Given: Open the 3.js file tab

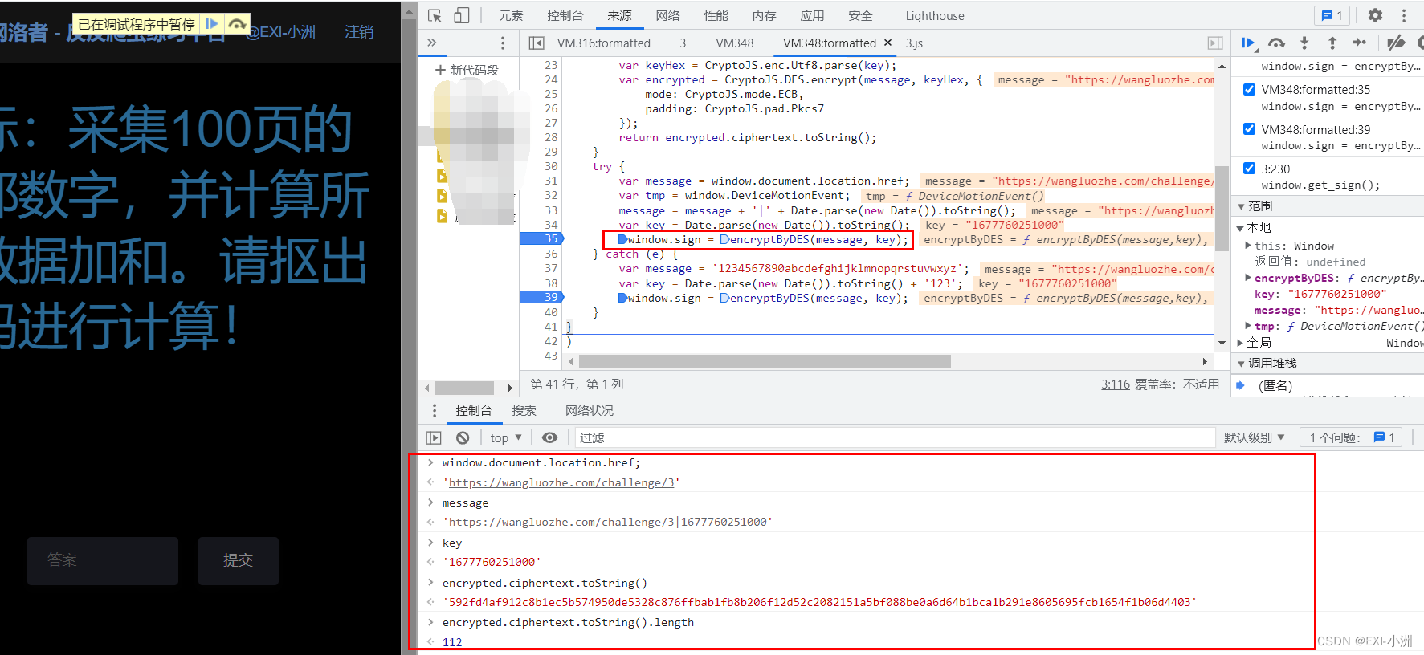Looking at the screenshot, I should [x=914, y=43].
